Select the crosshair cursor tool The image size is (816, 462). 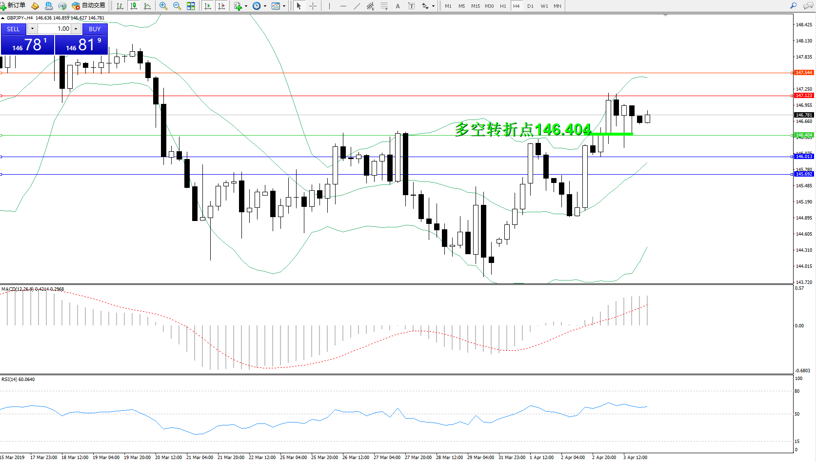click(313, 6)
